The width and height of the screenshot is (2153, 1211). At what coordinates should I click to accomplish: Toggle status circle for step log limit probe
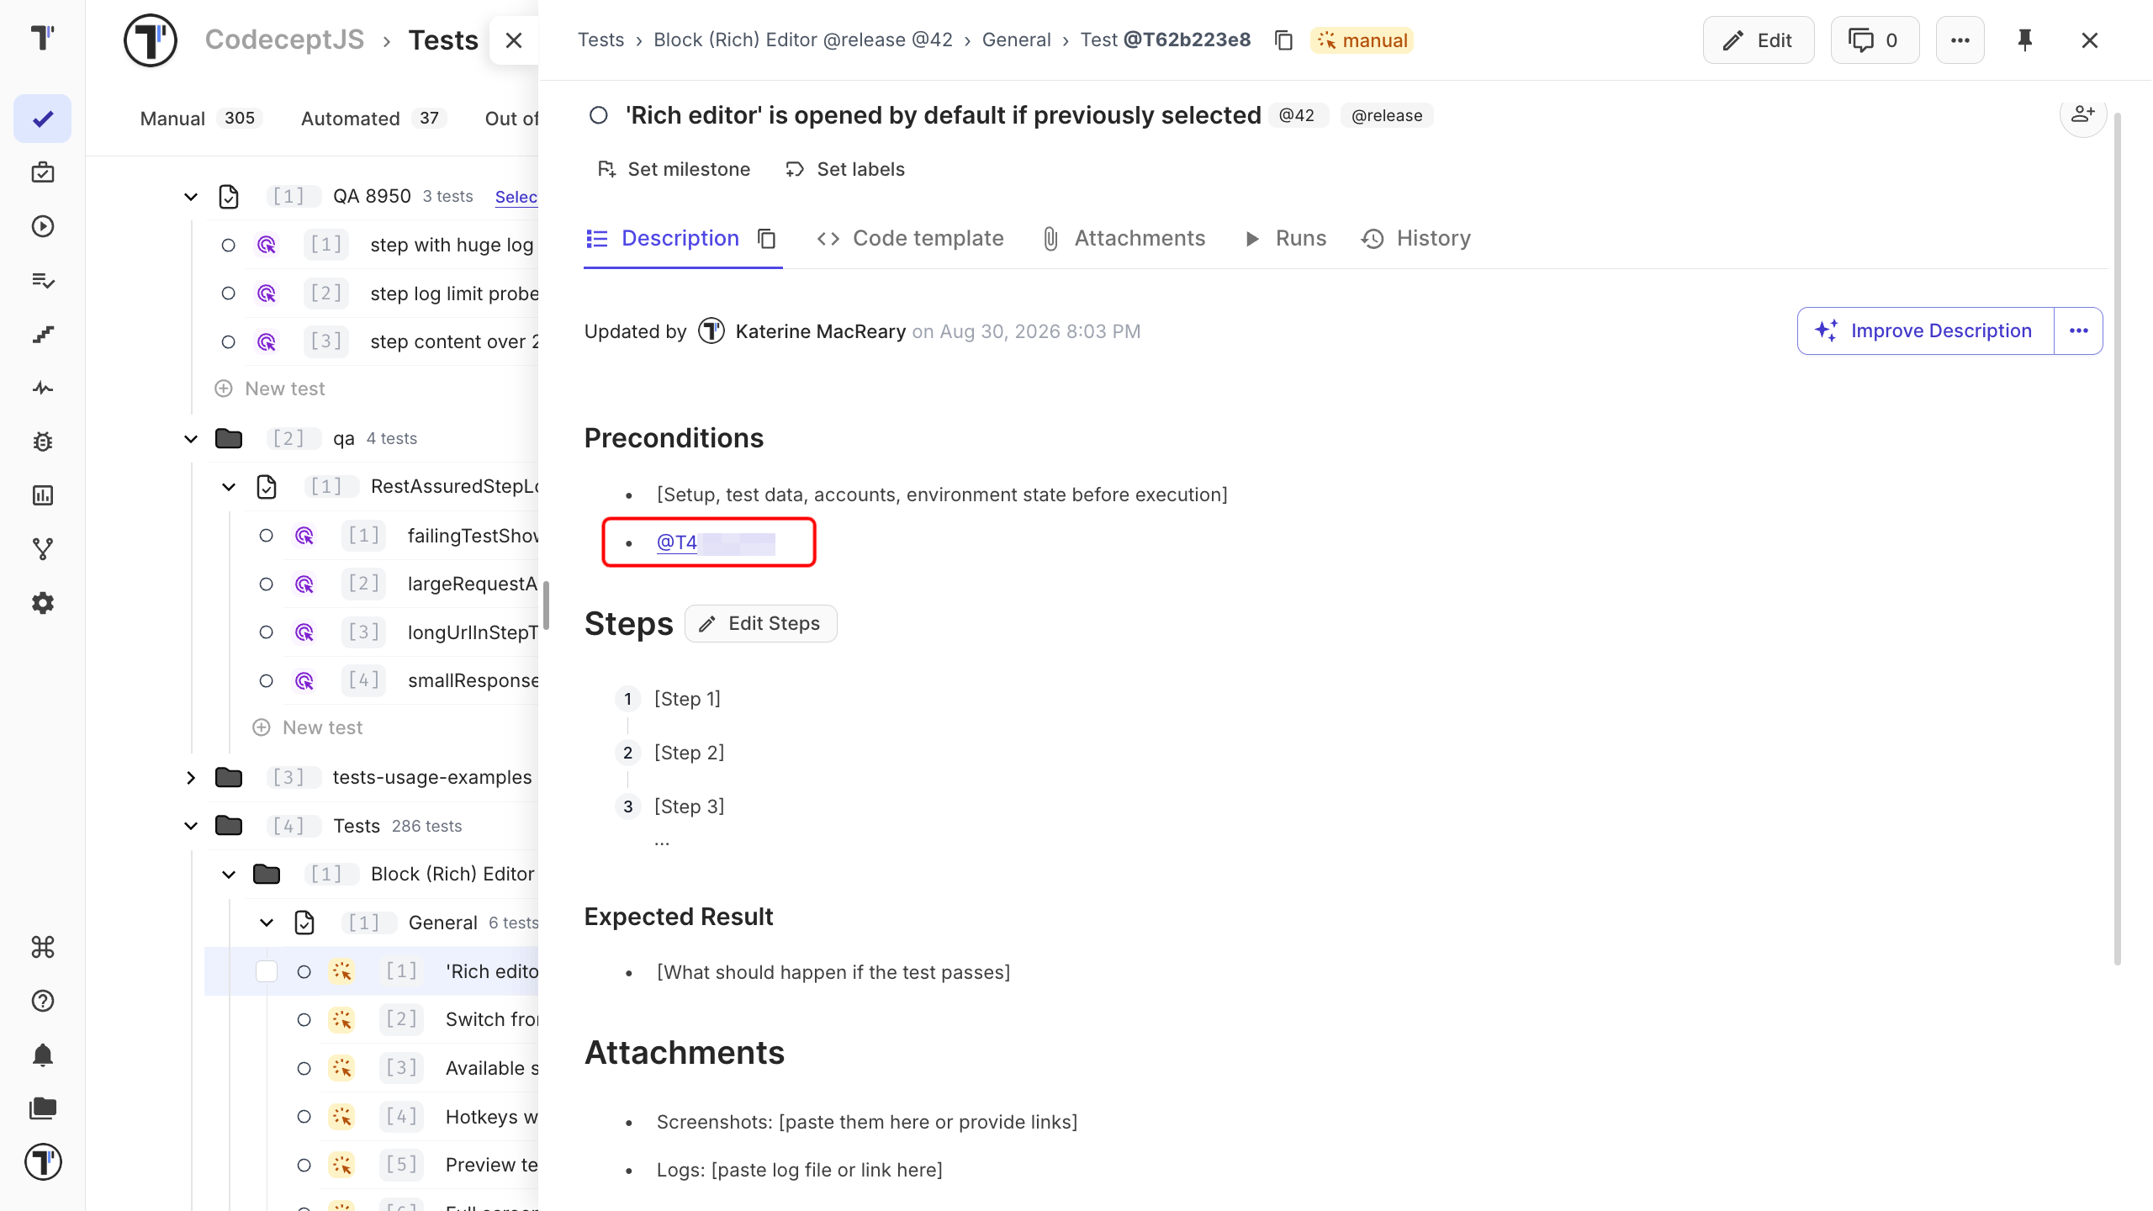[228, 293]
